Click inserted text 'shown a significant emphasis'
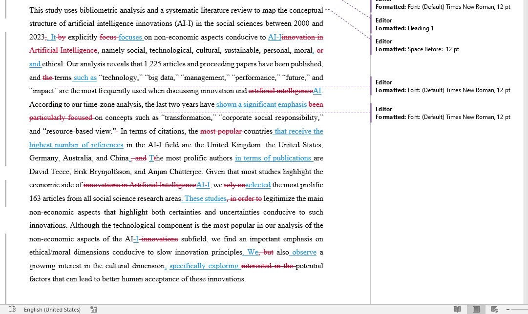528x314 pixels. pos(261,104)
